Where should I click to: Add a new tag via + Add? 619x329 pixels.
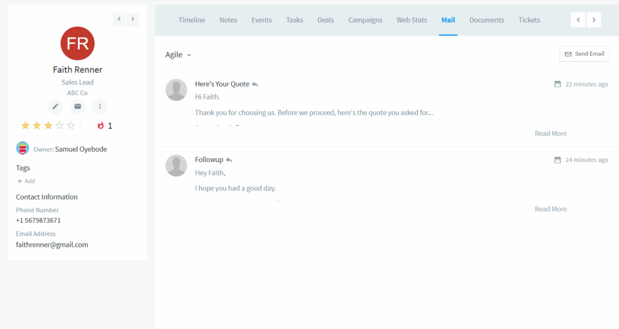(x=26, y=181)
